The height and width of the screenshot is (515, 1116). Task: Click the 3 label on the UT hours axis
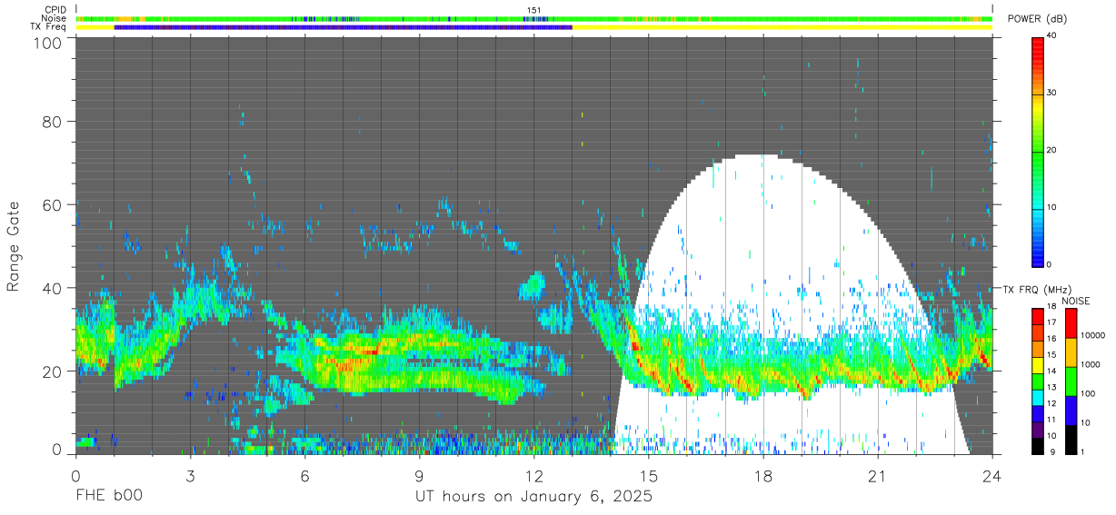click(190, 475)
